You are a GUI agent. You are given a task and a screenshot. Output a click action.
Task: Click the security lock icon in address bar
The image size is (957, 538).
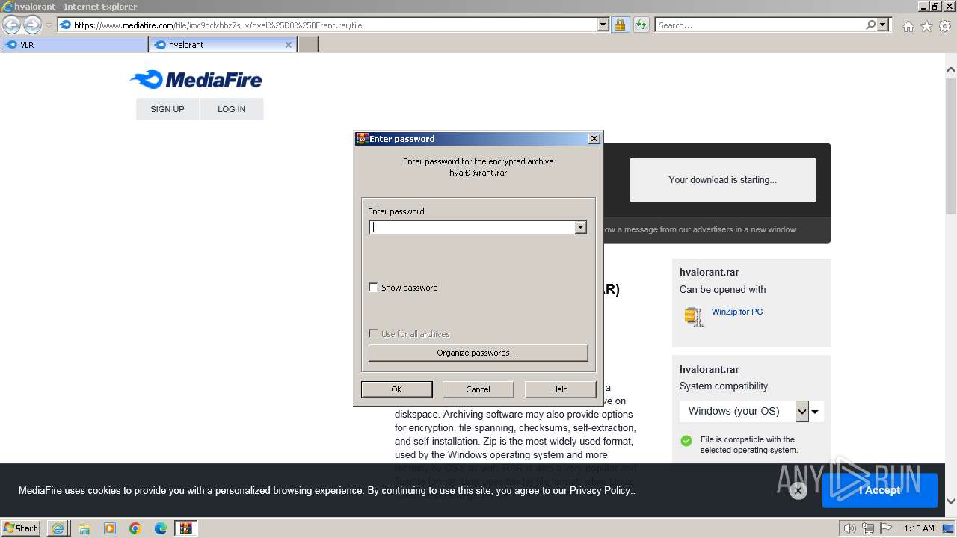point(620,25)
